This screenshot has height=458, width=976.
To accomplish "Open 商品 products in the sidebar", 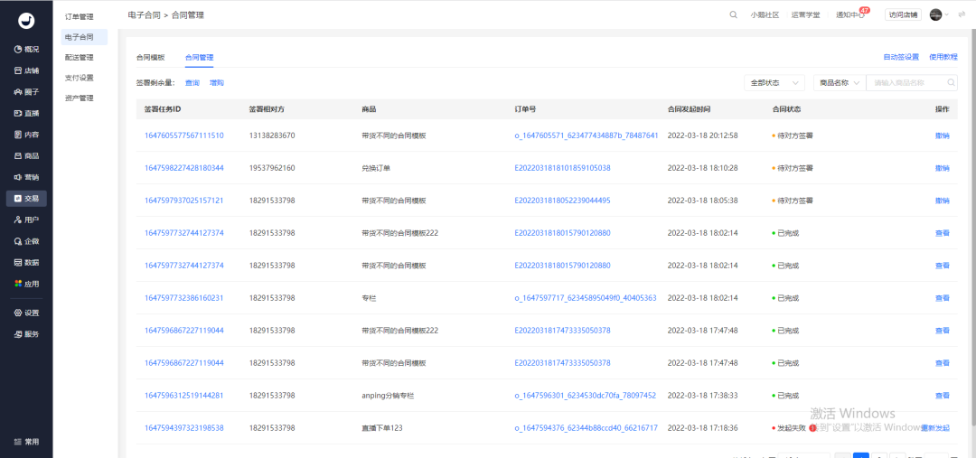I will (x=26, y=155).
